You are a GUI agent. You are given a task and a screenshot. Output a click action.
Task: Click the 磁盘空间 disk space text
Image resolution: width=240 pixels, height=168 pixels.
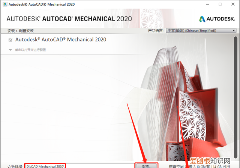click(199, 166)
